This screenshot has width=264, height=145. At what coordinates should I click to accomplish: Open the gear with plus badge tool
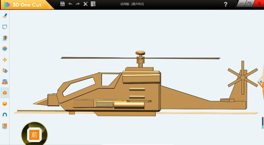point(5,71)
